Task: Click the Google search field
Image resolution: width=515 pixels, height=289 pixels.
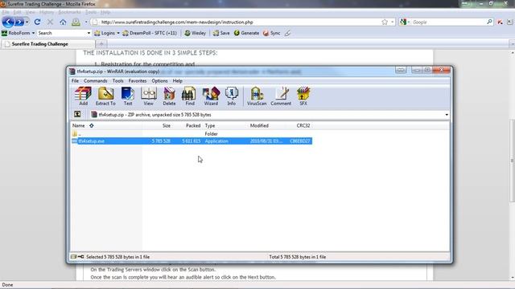Action: 448,22
